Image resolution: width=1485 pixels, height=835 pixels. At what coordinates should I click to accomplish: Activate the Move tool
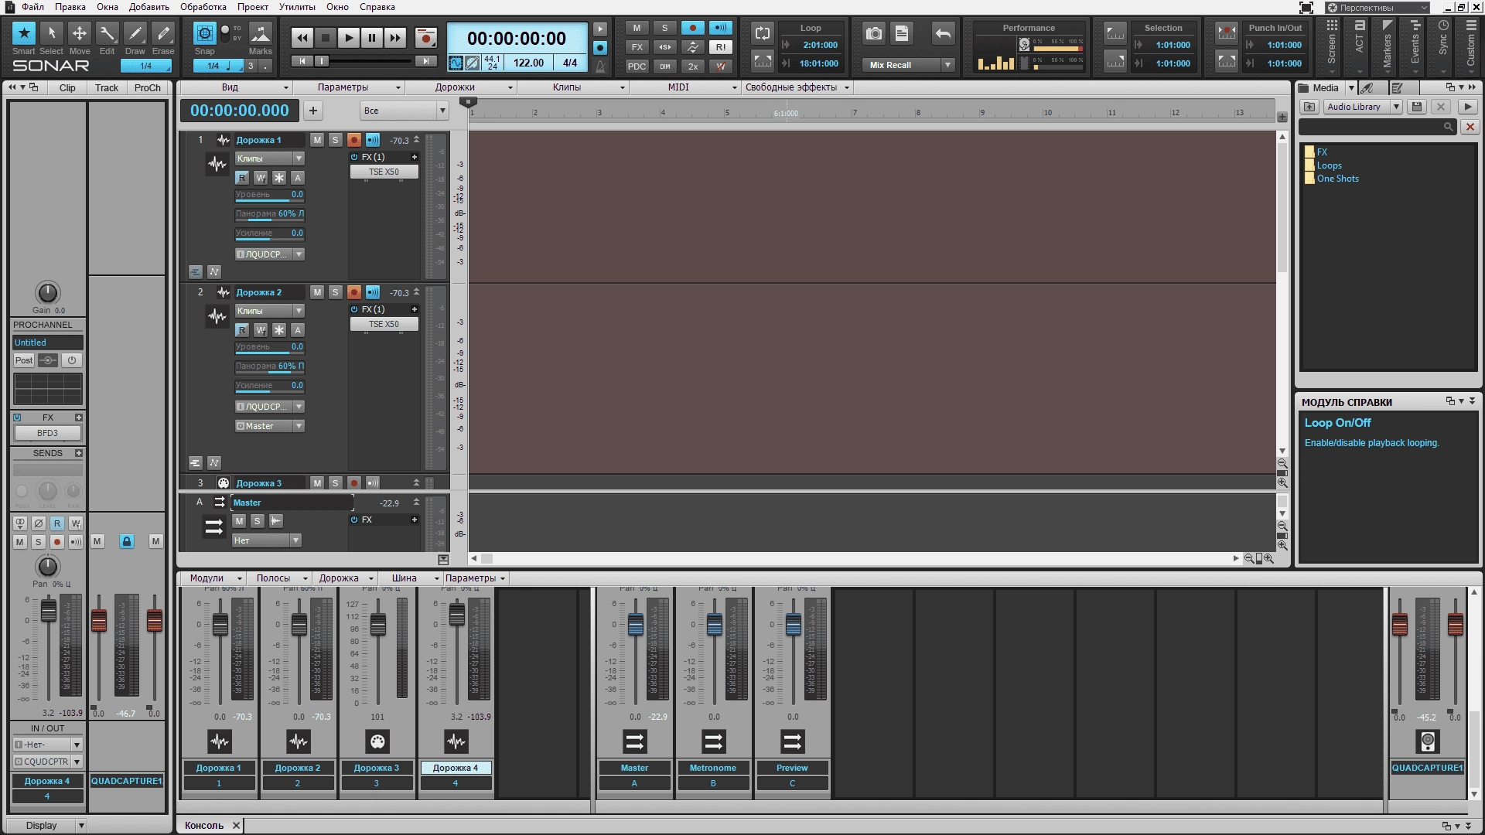click(x=79, y=33)
